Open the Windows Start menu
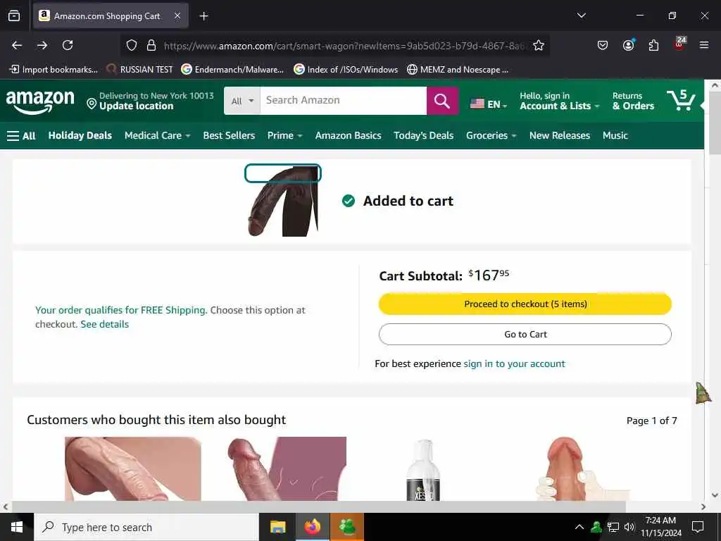 coord(17,527)
